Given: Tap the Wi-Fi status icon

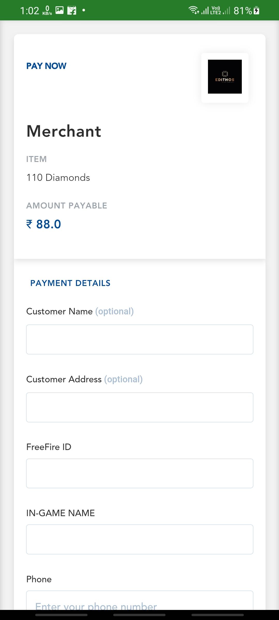Looking at the screenshot, I should [x=194, y=10].
